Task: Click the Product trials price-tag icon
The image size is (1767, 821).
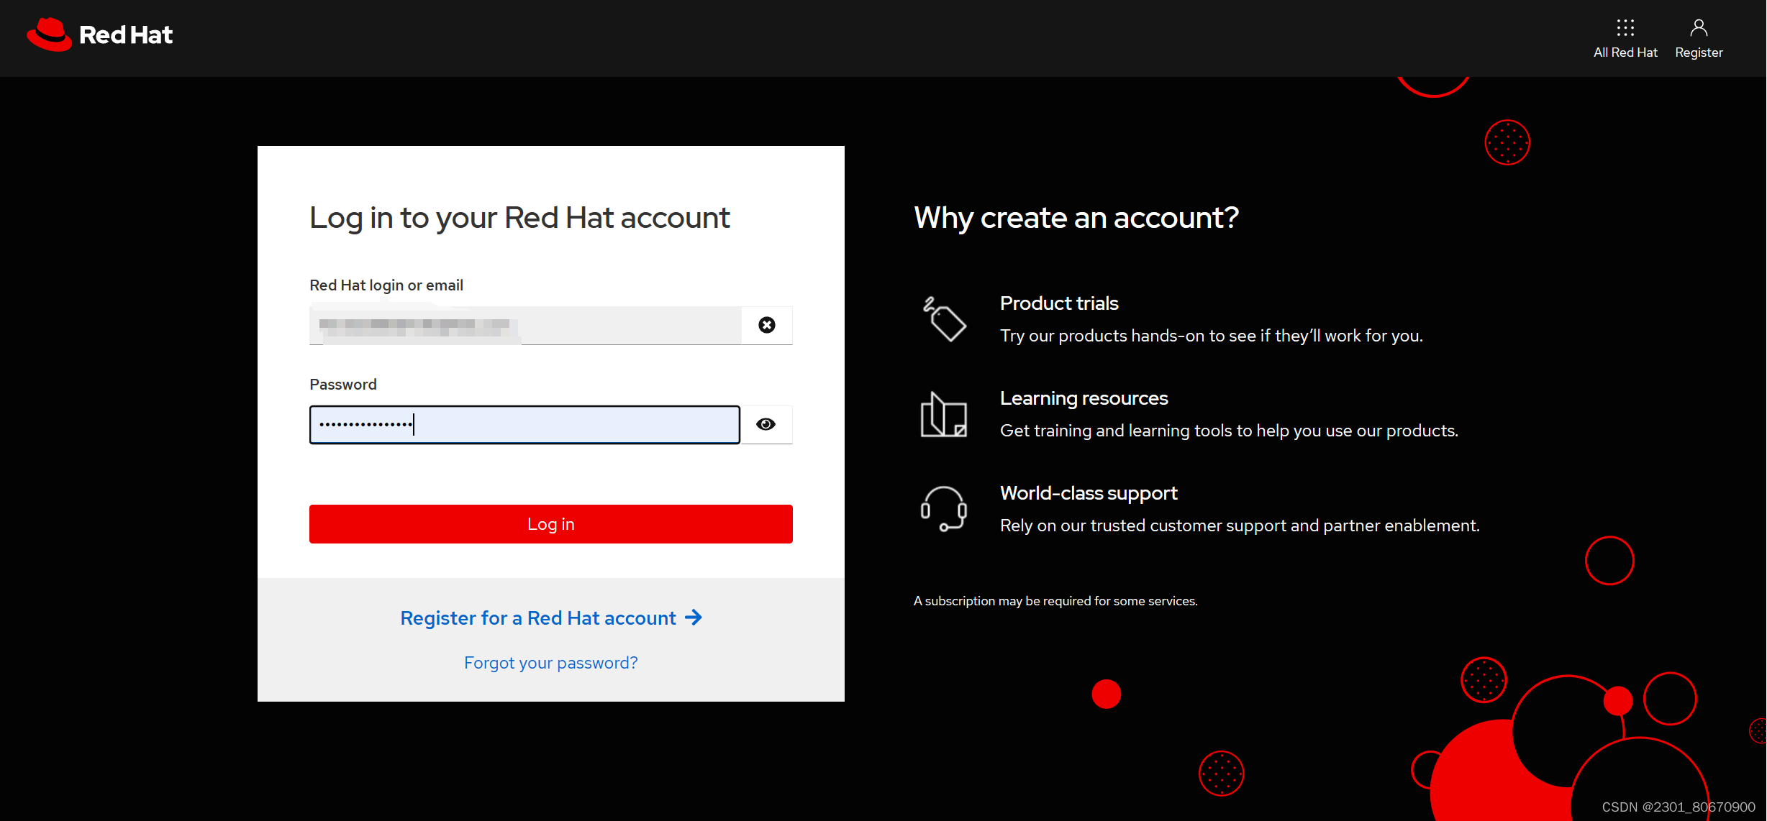Action: click(945, 320)
